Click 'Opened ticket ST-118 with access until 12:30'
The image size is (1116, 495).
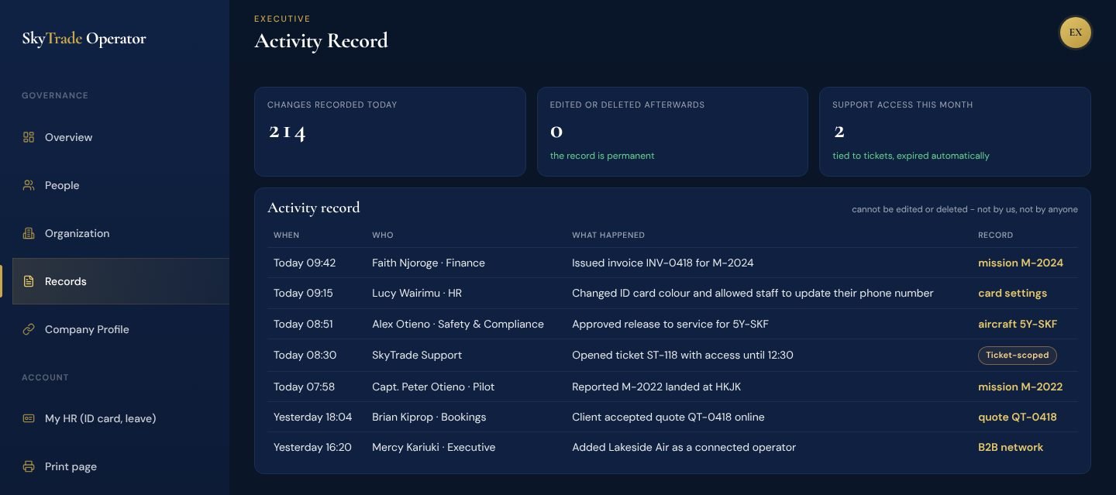[x=682, y=355]
